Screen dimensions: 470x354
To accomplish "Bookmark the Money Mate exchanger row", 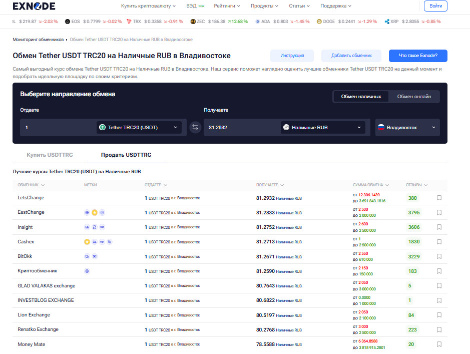I will coord(439,344).
